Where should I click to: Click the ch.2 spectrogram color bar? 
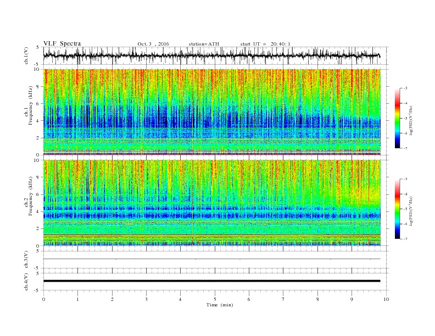click(397, 209)
